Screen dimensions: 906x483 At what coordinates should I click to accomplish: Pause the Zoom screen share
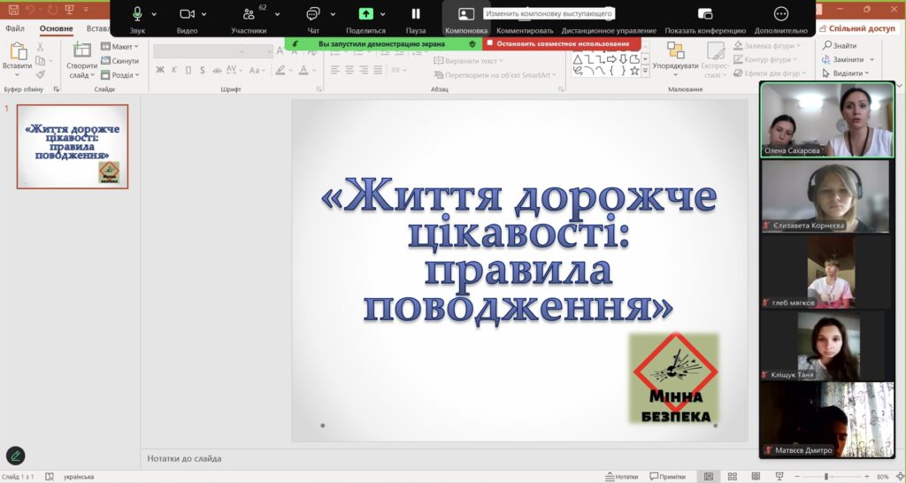coord(416,14)
